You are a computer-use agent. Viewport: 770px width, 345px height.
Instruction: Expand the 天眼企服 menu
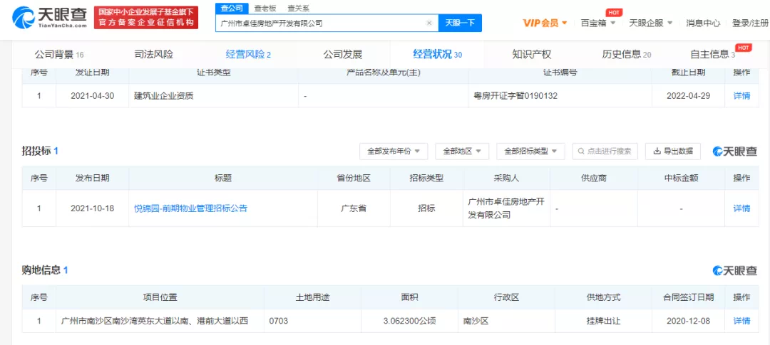click(651, 23)
